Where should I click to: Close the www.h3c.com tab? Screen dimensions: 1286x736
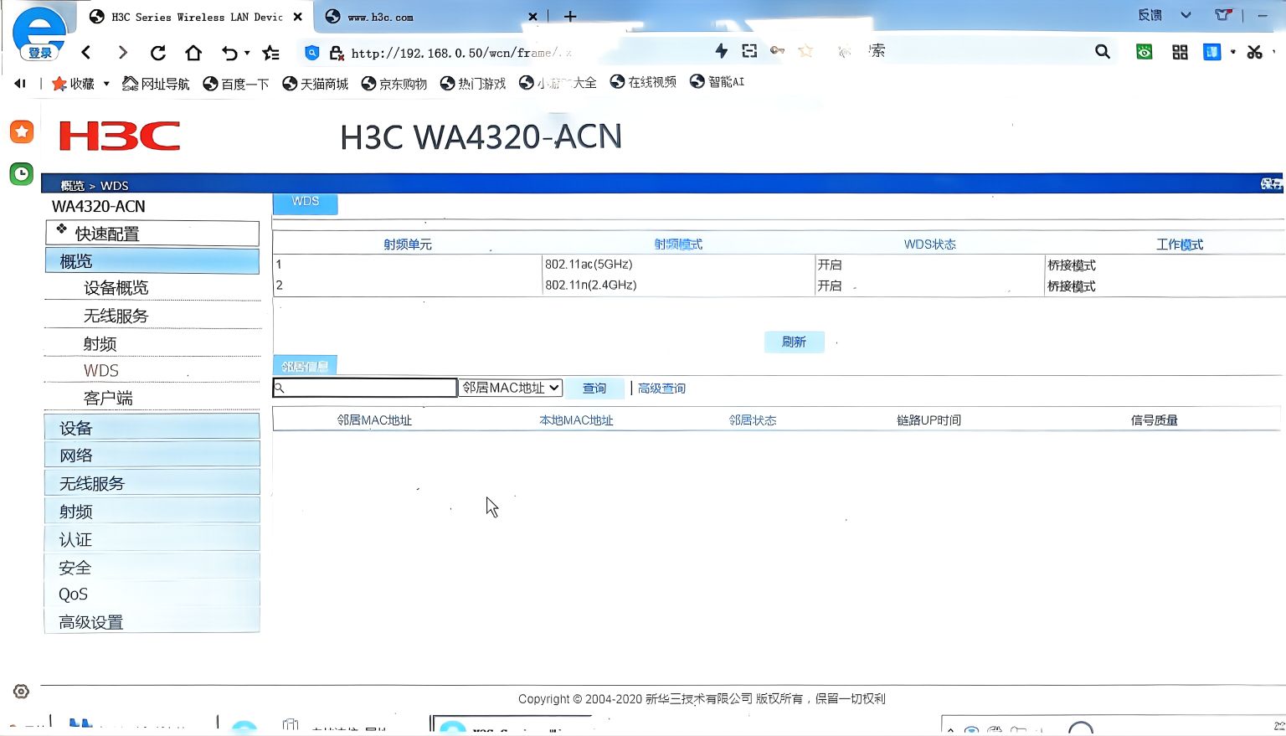pos(532,17)
